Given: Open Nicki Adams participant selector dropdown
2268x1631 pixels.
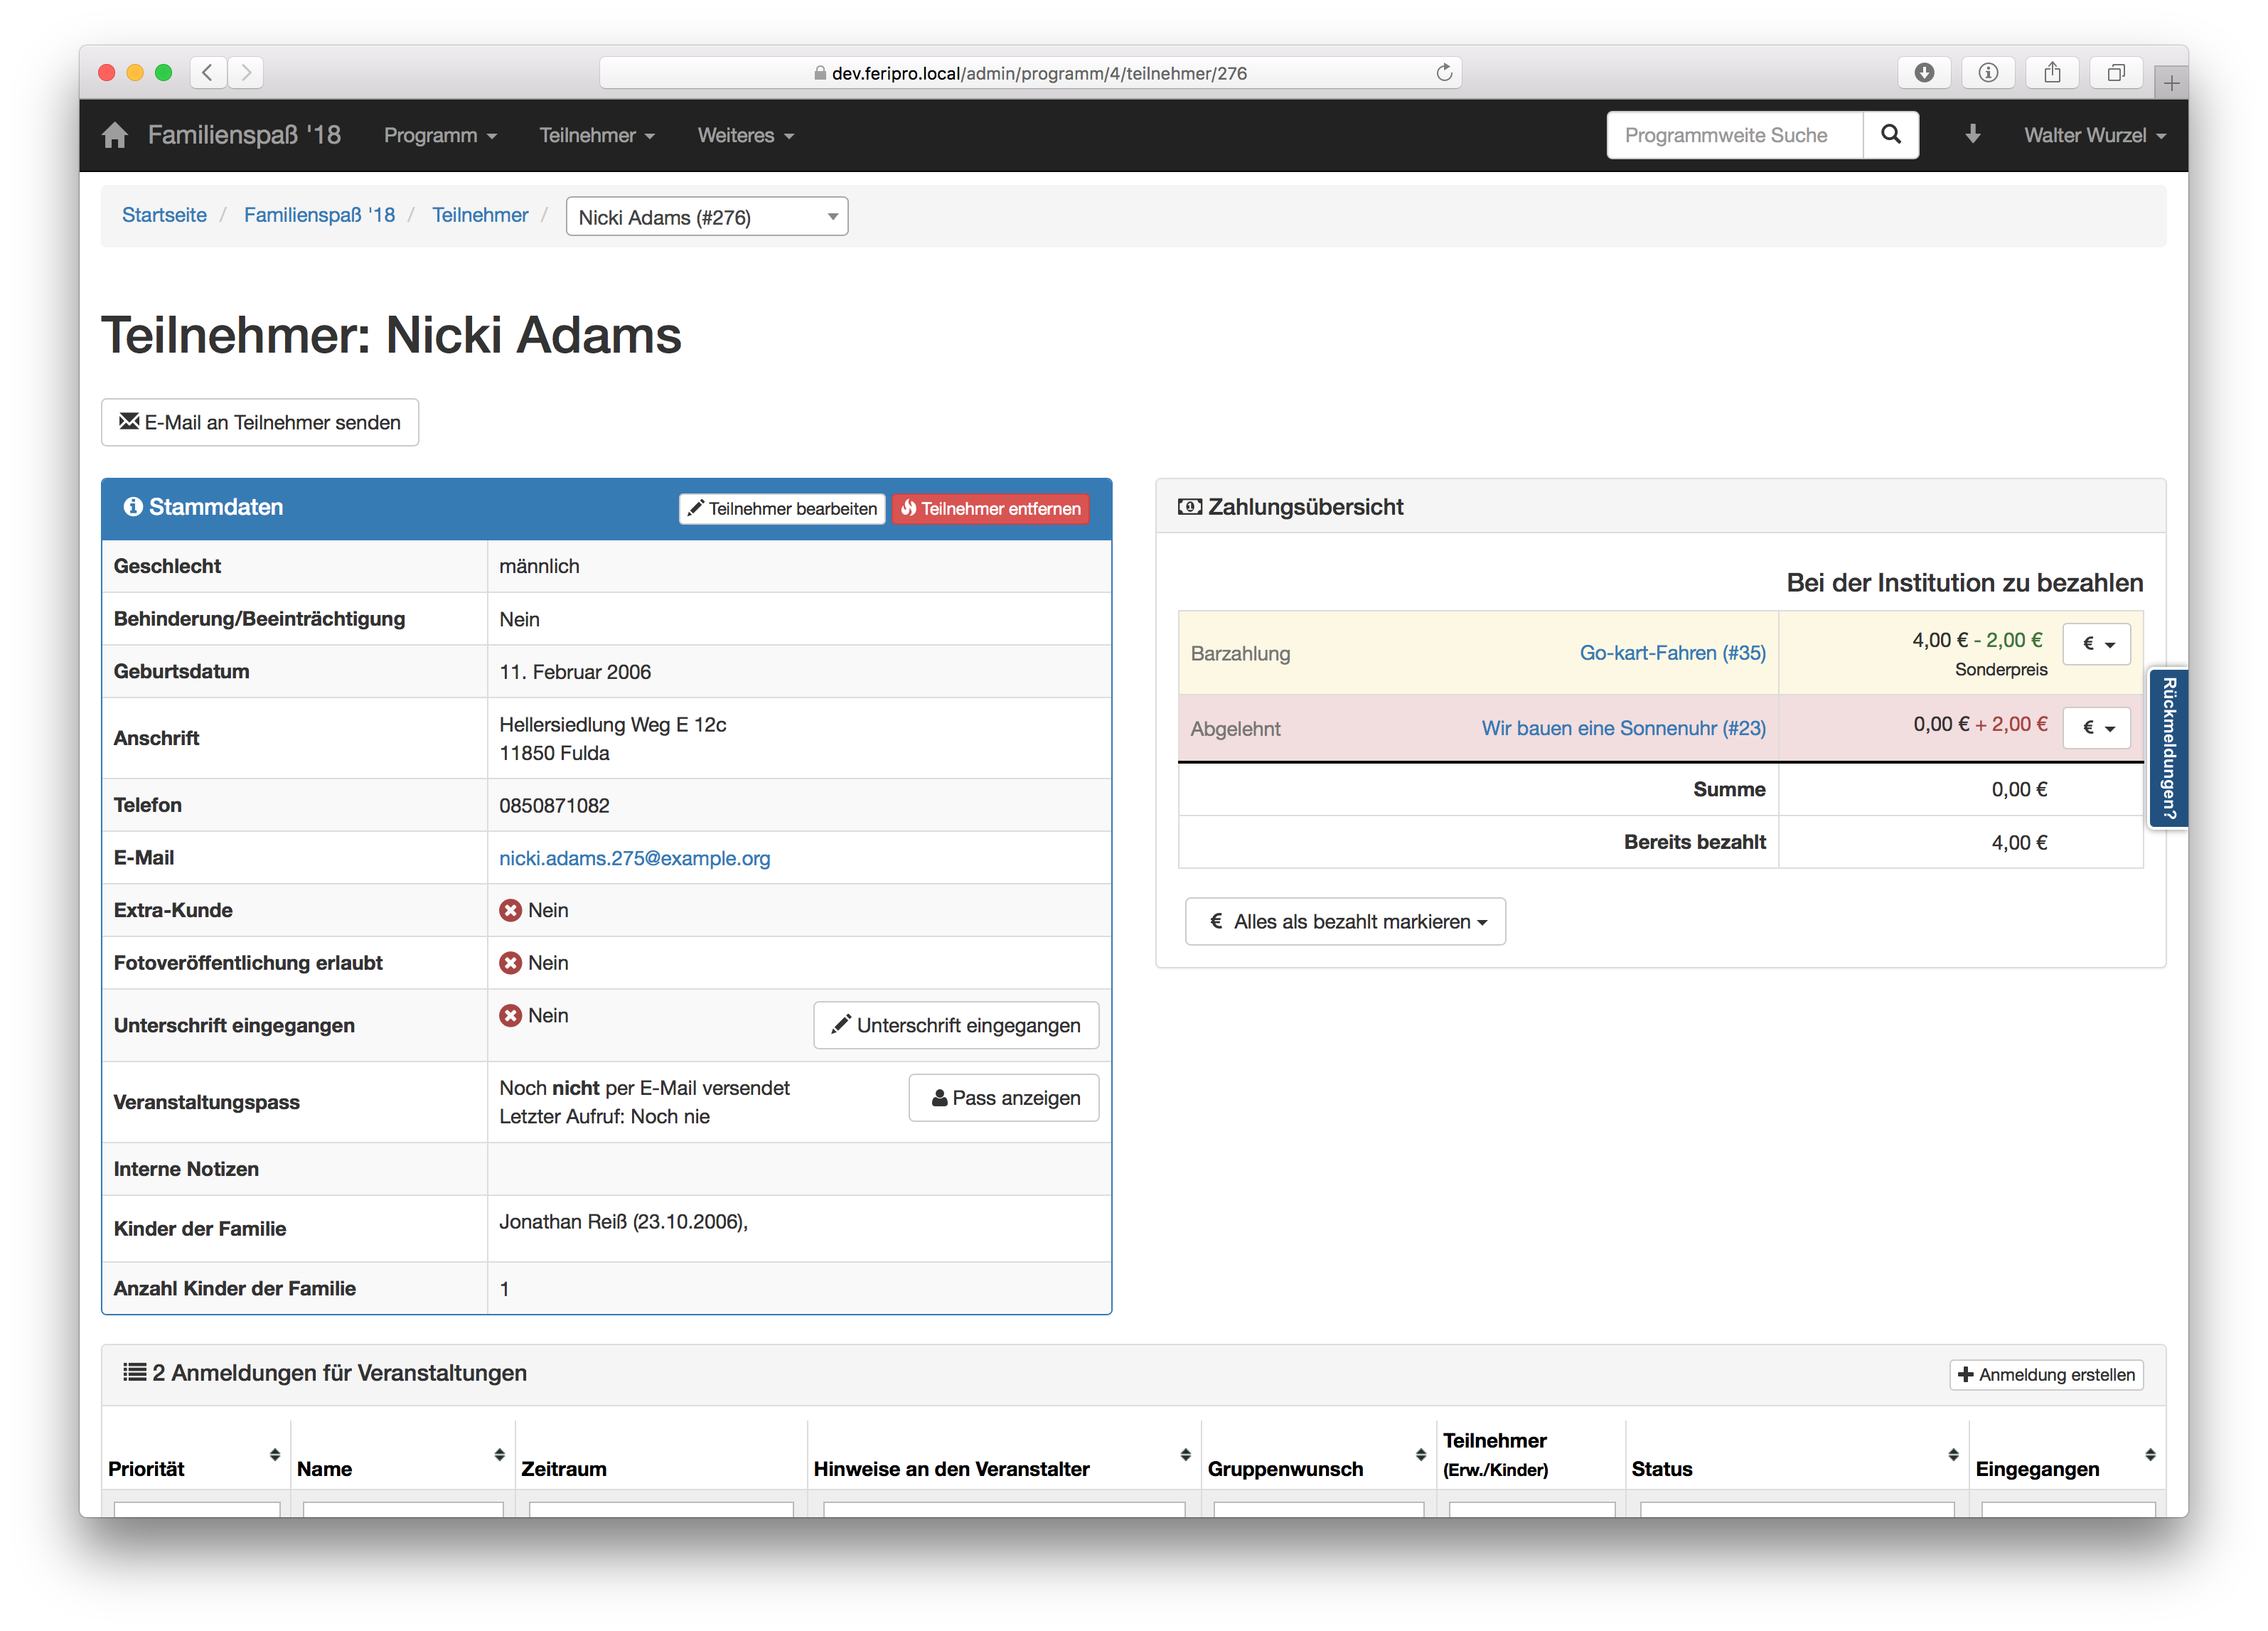Looking at the screenshot, I should click(706, 217).
